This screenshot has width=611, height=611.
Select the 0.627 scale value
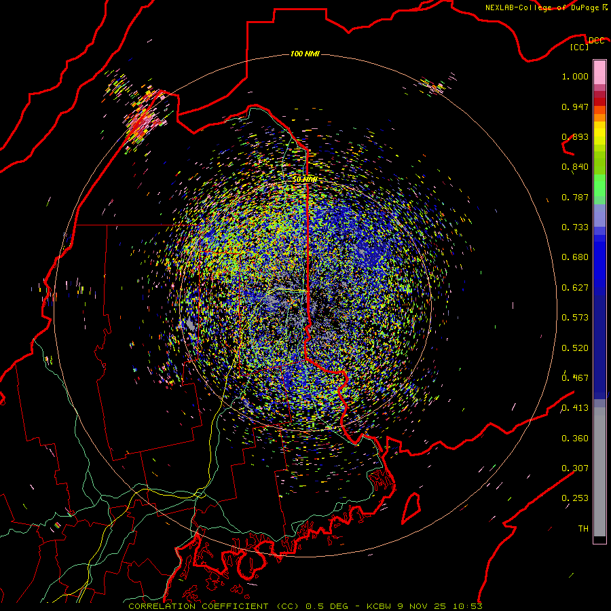click(x=575, y=288)
